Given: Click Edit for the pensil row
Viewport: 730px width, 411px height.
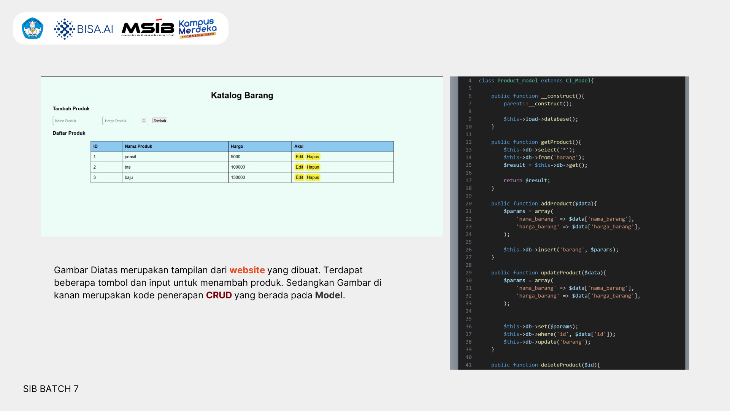Looking at the screenshot, I should point(299,157).
